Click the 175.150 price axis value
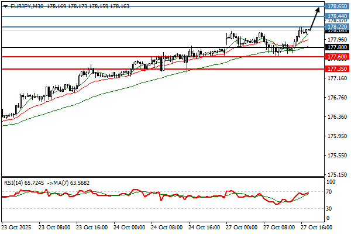The image size is (351, 234). point(336,175)
